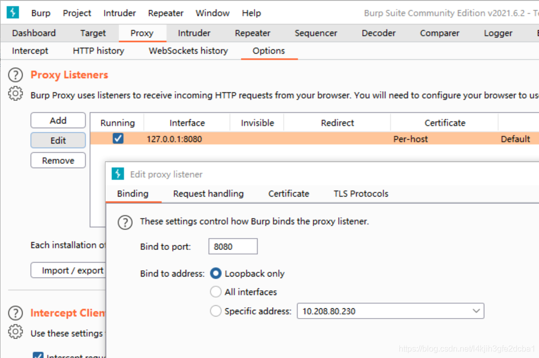Sort by Interface column header
Screen dimensions: 539x358
(x=187, y=122)
